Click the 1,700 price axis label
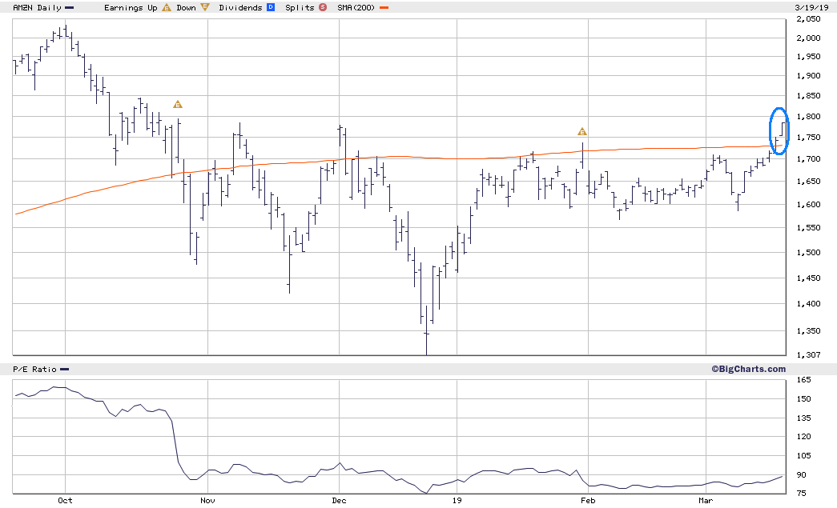 808,159
